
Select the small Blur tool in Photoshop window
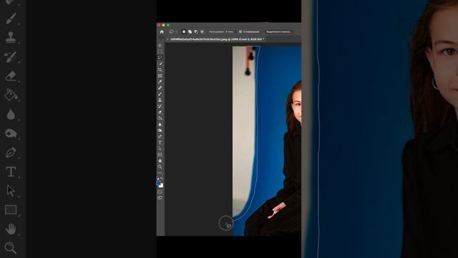tap(160, 124)
